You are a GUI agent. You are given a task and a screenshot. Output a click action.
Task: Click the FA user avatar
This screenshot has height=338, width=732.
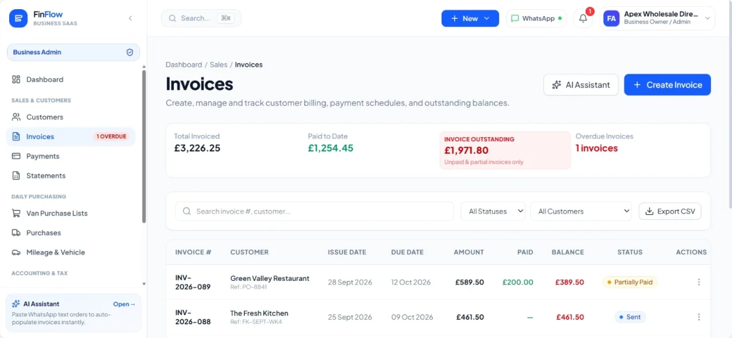point(611,18)
